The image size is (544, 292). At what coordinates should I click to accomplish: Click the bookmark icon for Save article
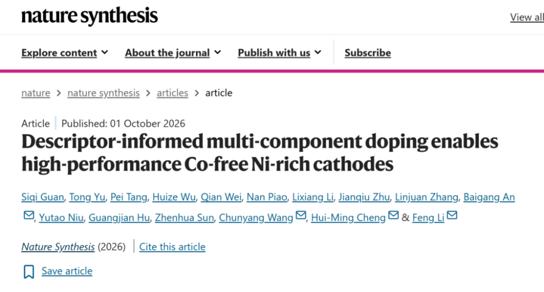pos(29,271)
